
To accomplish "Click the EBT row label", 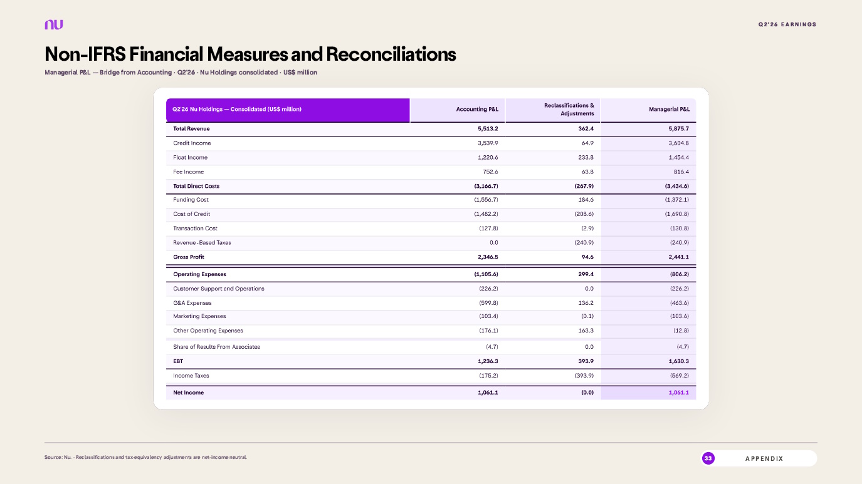I will point(178,361).
